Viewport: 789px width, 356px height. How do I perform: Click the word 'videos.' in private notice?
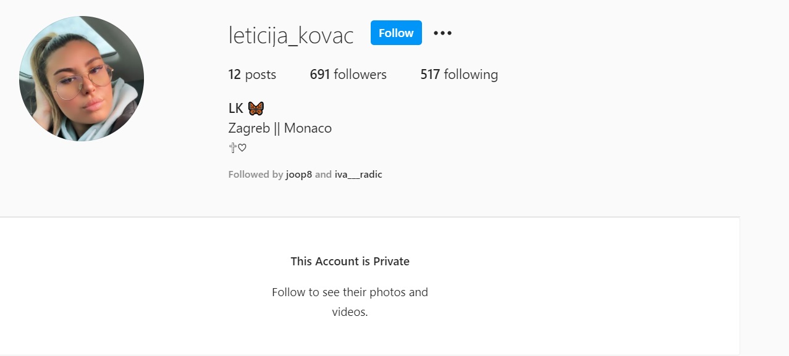350,312
